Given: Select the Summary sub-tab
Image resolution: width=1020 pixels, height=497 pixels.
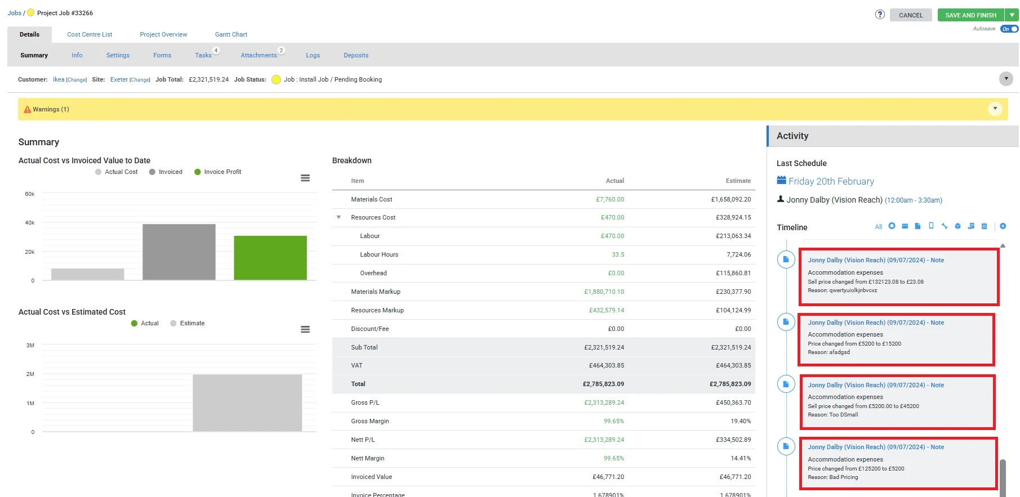Looking at the screenshot, I should point(34,55).
